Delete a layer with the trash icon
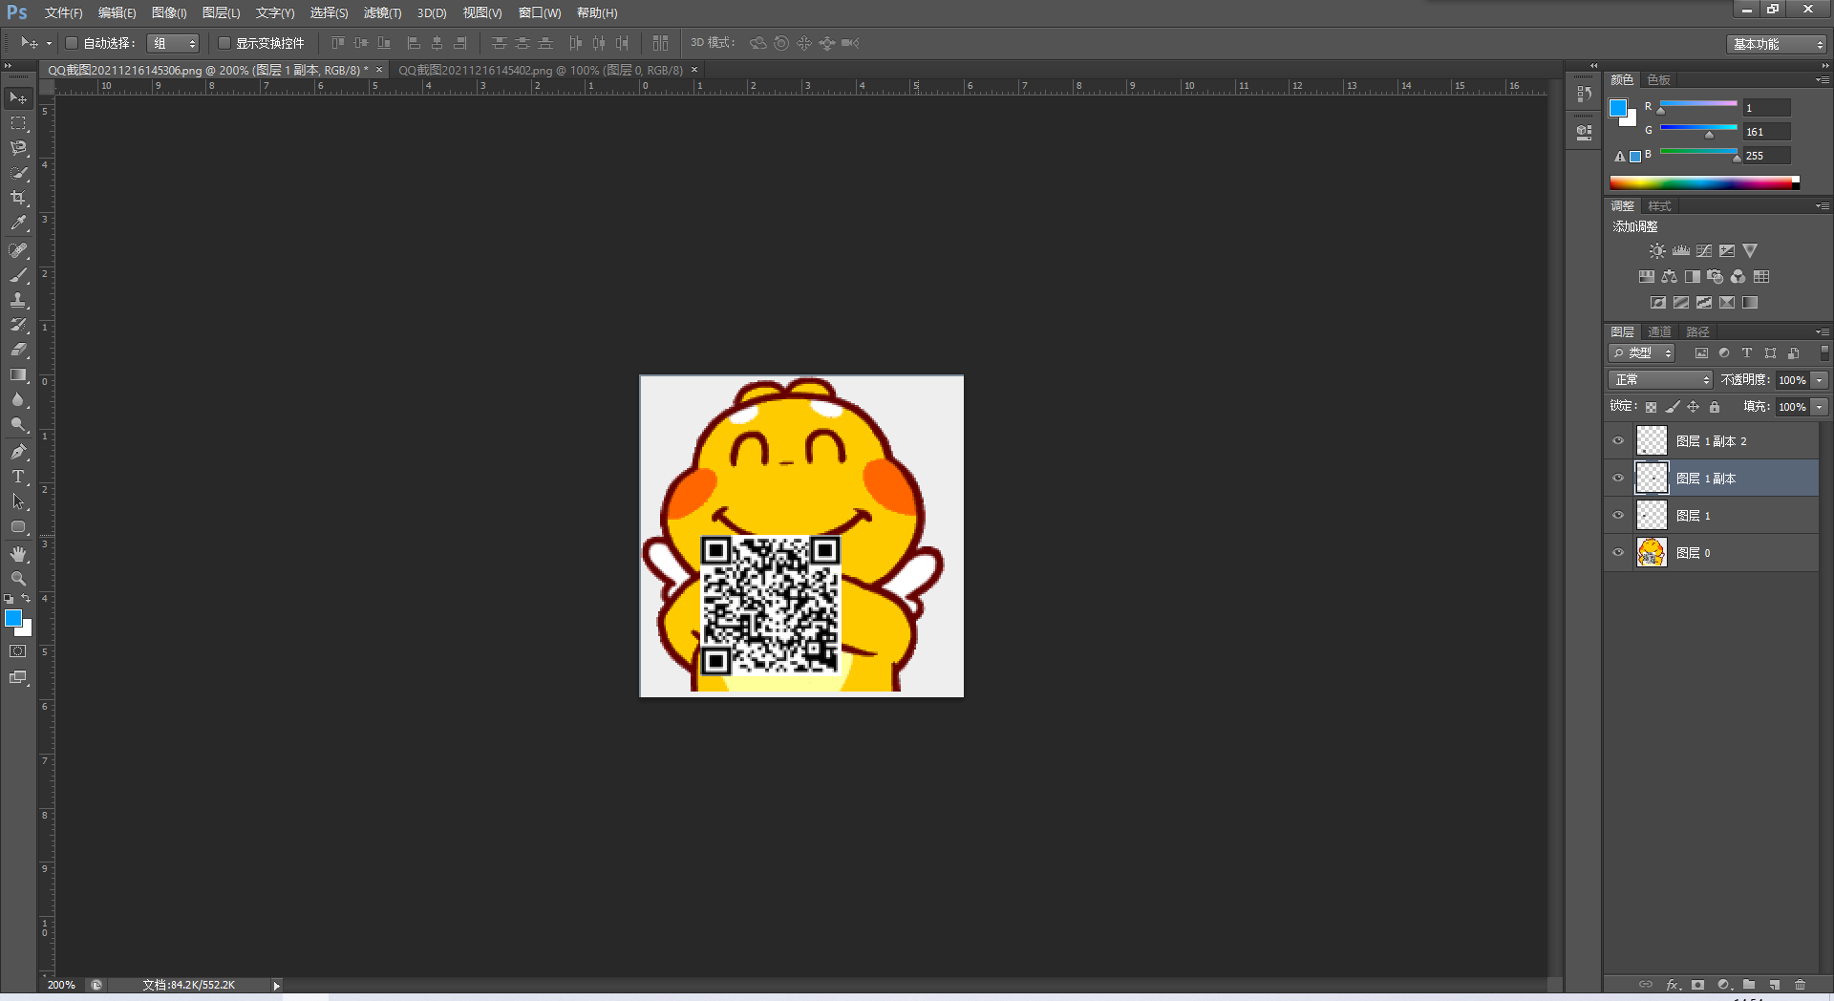1834x1001 pixels. [1801, 985]
